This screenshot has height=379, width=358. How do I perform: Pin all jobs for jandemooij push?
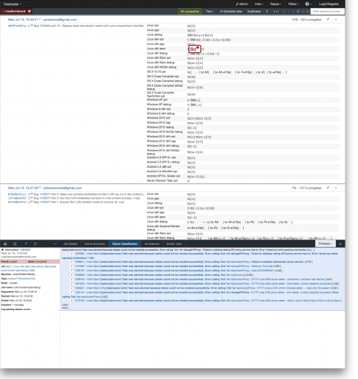coord(328,20)
